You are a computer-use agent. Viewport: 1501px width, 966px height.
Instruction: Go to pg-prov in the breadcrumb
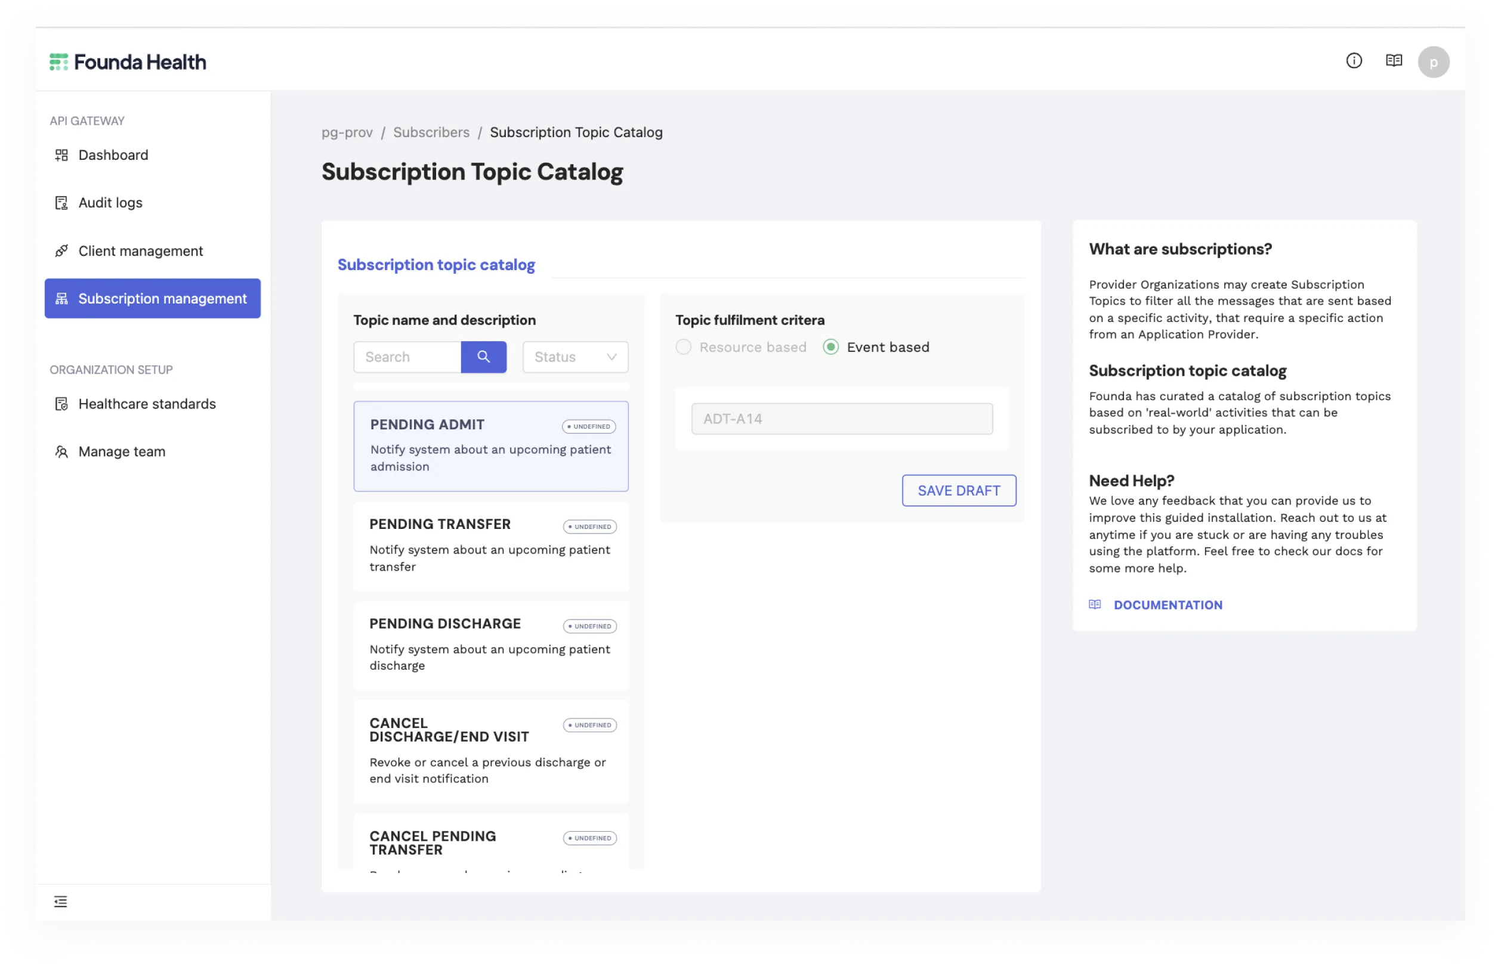(347, 132)
